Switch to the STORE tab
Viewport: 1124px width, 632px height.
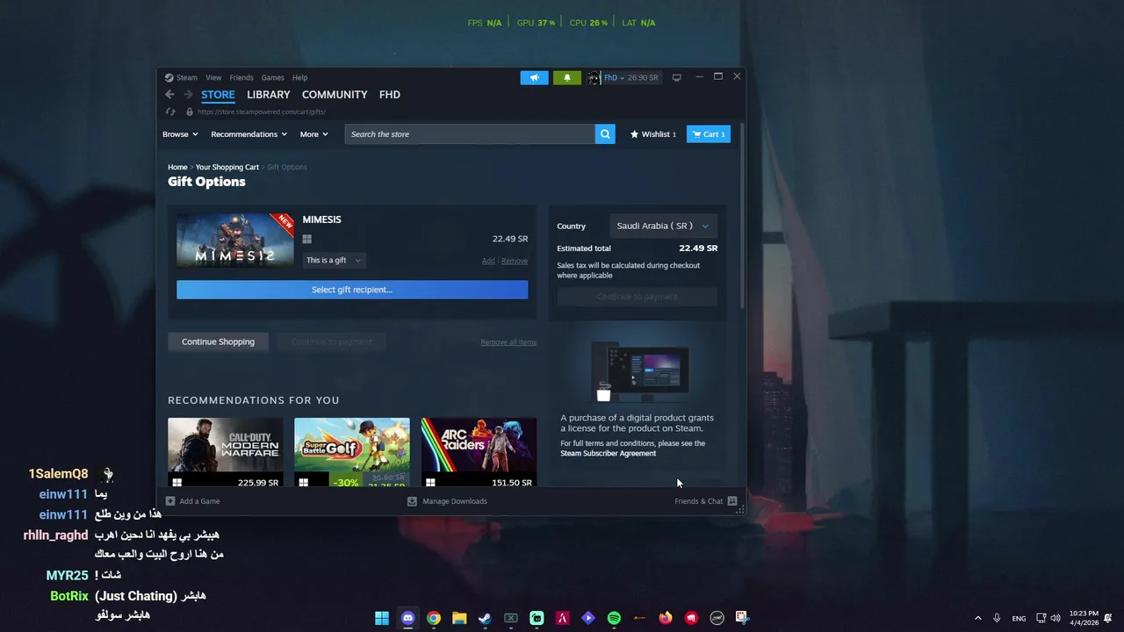click(x=218, y=95)
